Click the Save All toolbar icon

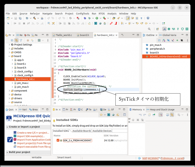(x=20, y=18)
